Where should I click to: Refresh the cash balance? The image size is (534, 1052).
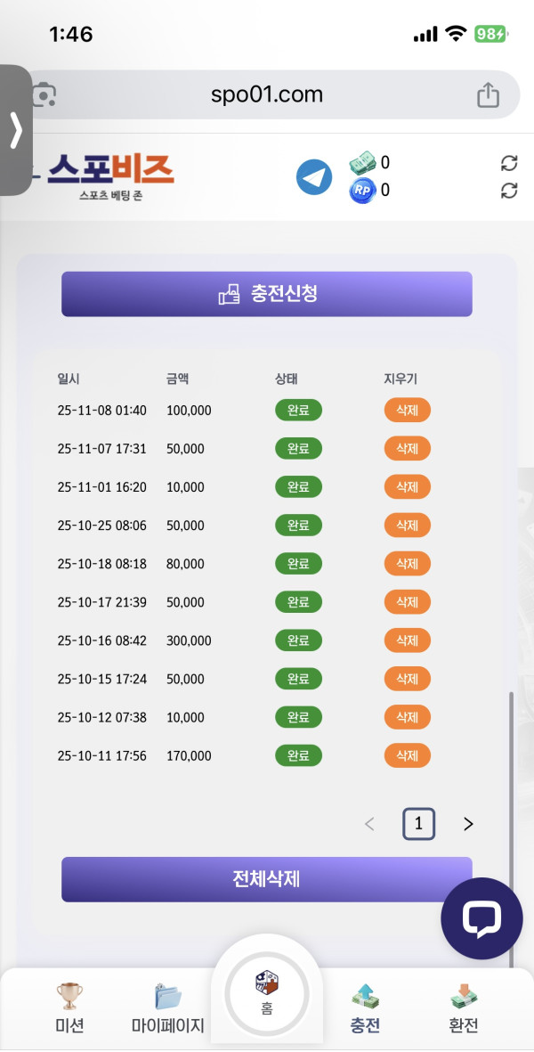click(x=509, y=163)
